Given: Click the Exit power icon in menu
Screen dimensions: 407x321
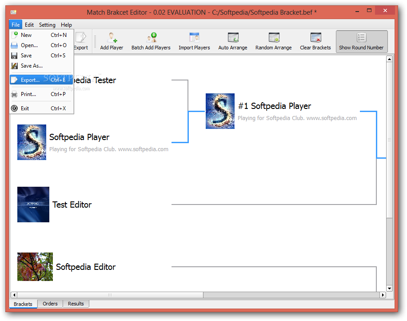Looking at the screenshot, I should pyautogui.click(x=15, y=108).
